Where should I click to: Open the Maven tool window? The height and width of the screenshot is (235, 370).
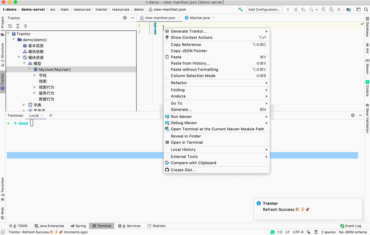point(367,66)
